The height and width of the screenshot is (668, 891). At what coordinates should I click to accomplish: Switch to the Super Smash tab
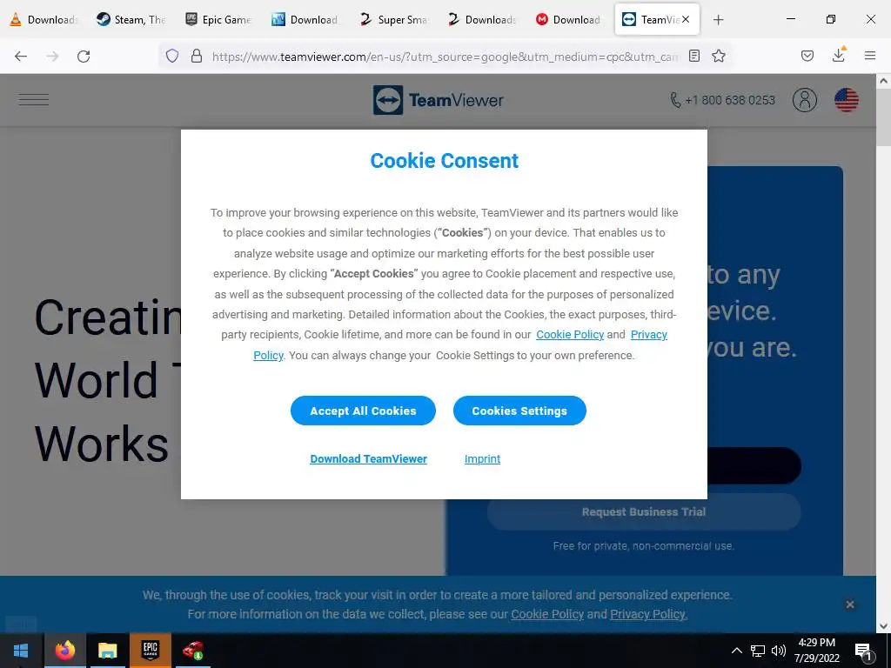tap(394, 20)
